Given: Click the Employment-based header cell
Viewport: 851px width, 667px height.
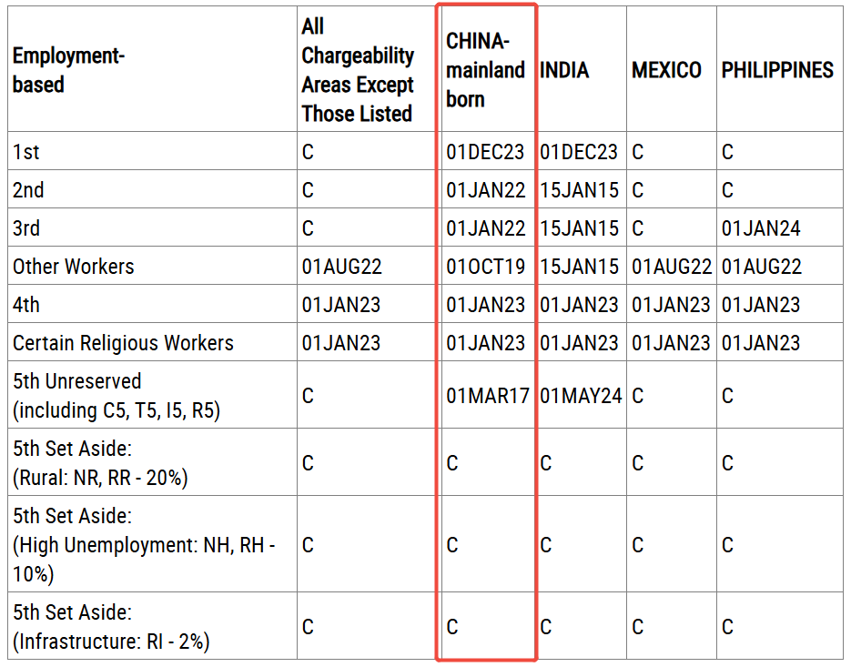Looking at the screenshot, I should 69,70.
